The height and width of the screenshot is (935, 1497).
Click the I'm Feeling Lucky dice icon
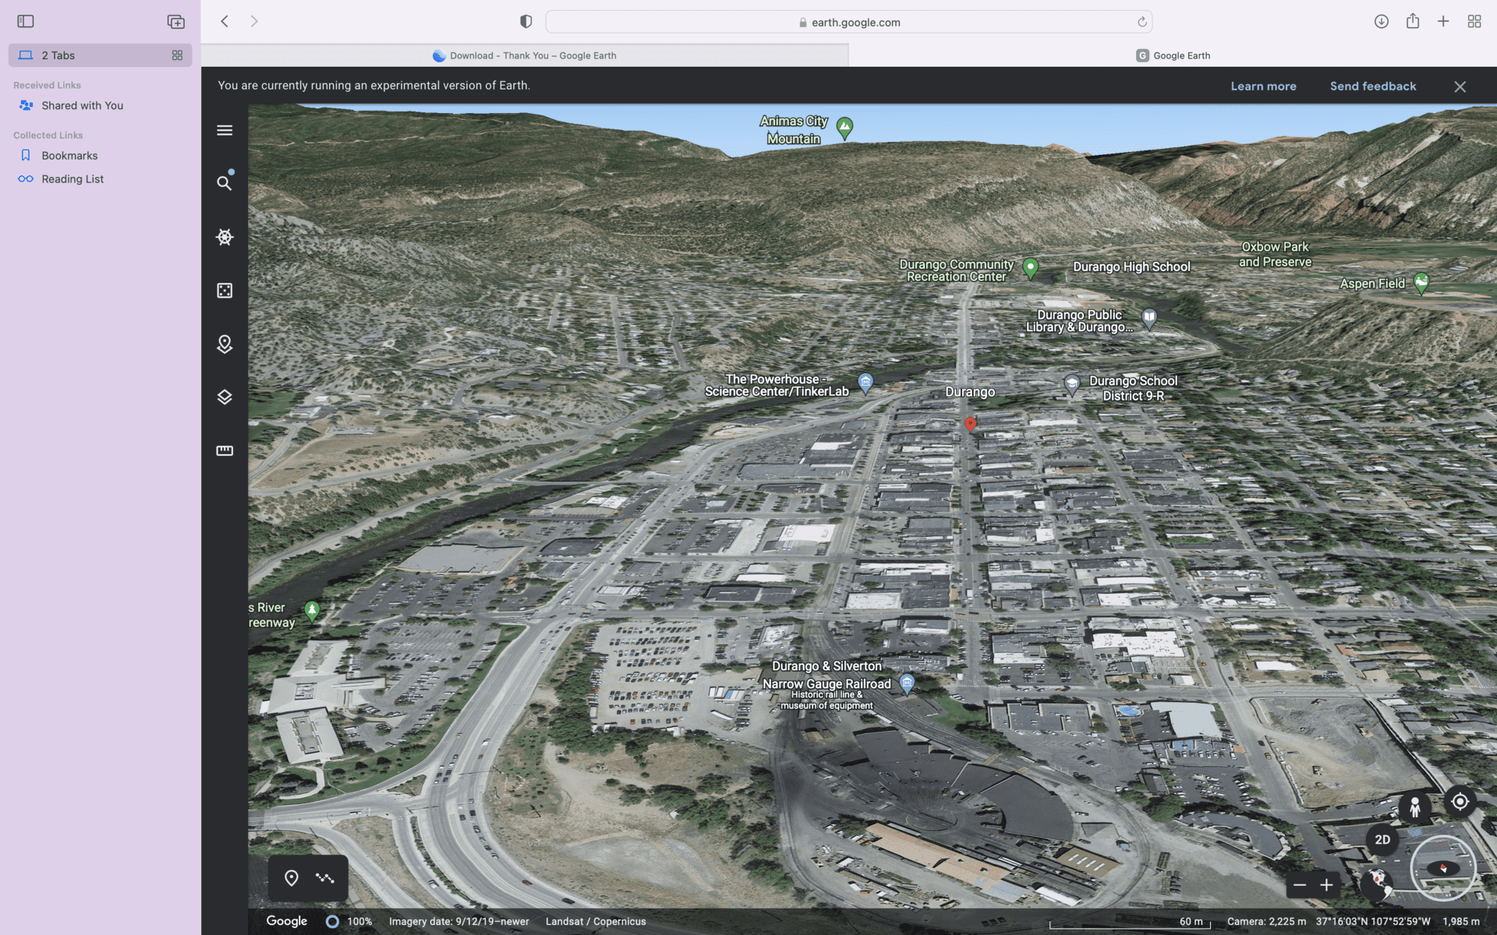coord(225,291)
